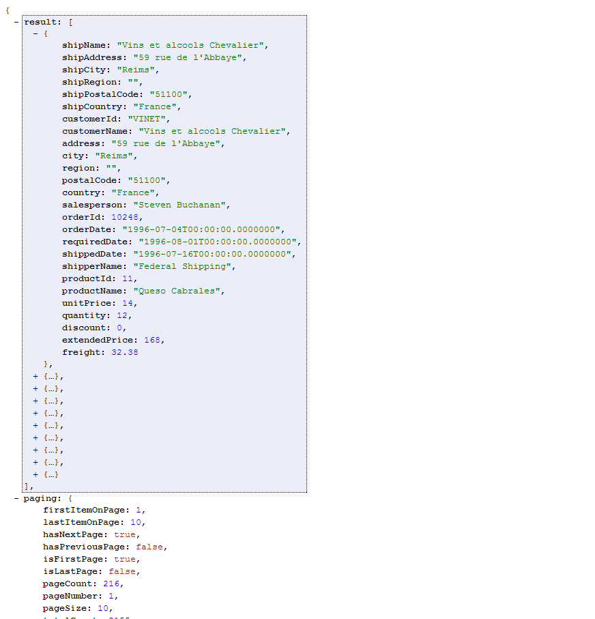The height and width of the screenshot is (619, 595).
Task: Expand the last collapsed {…} object
Action: (35, 474)
